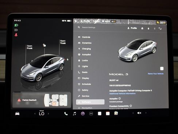Click Additional Vehicle Information link
Image resolution: width=178 pixels, height=134 pixels.
coord(123,93)
